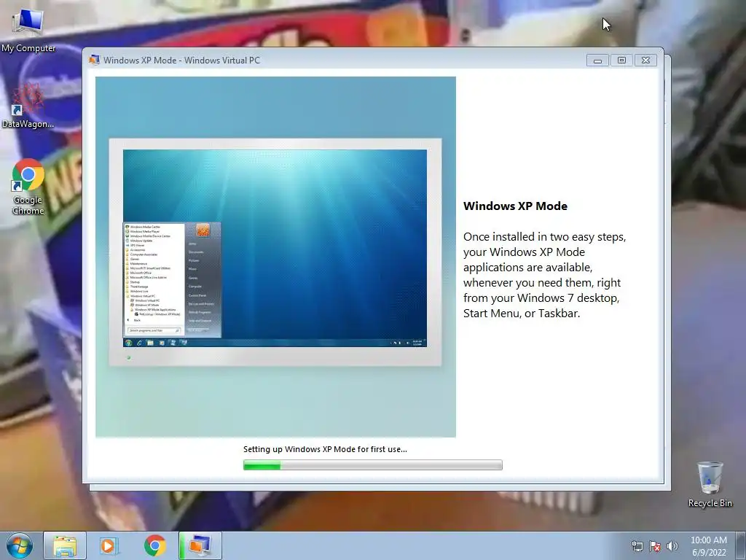
Task: Click the Windows Start orb
Action: [x=20, y=545]
